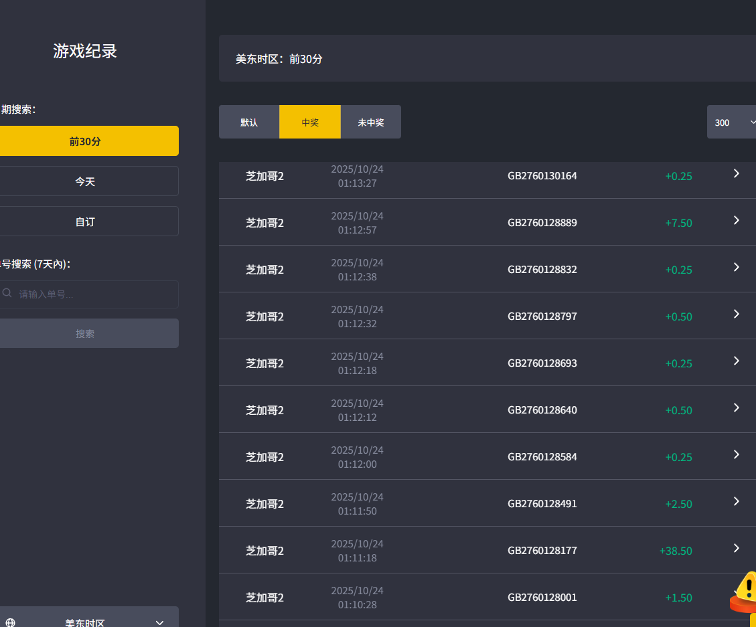Open details arrow for record GB2760128491

(736, 501)
